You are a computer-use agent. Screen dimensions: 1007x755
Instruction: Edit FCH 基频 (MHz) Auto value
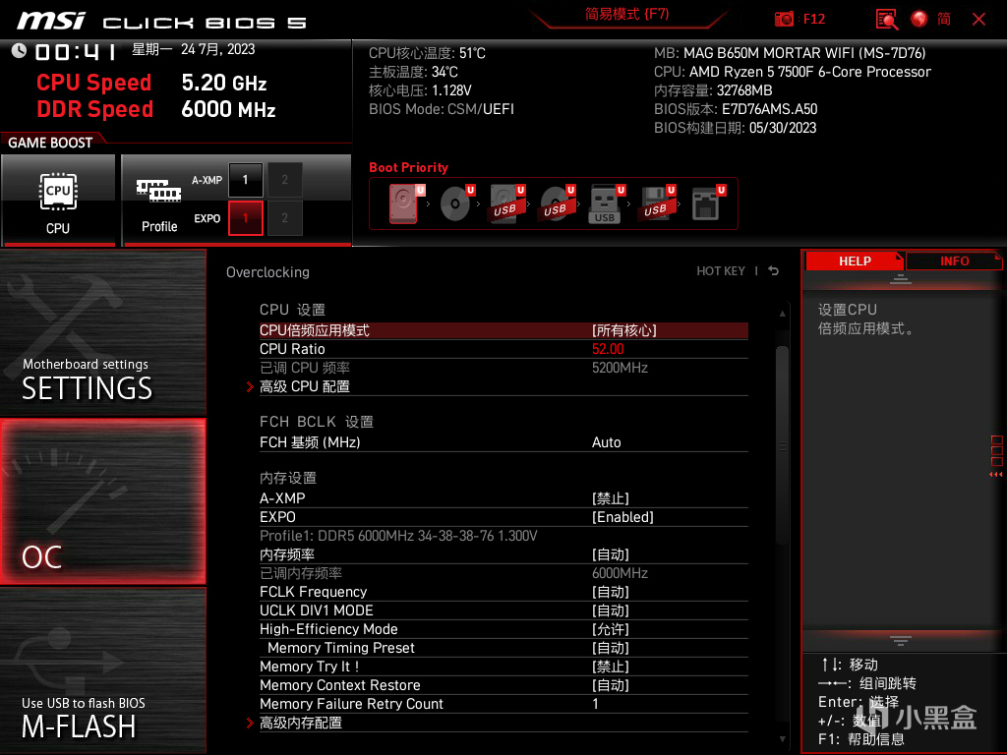tap(606, 442)
